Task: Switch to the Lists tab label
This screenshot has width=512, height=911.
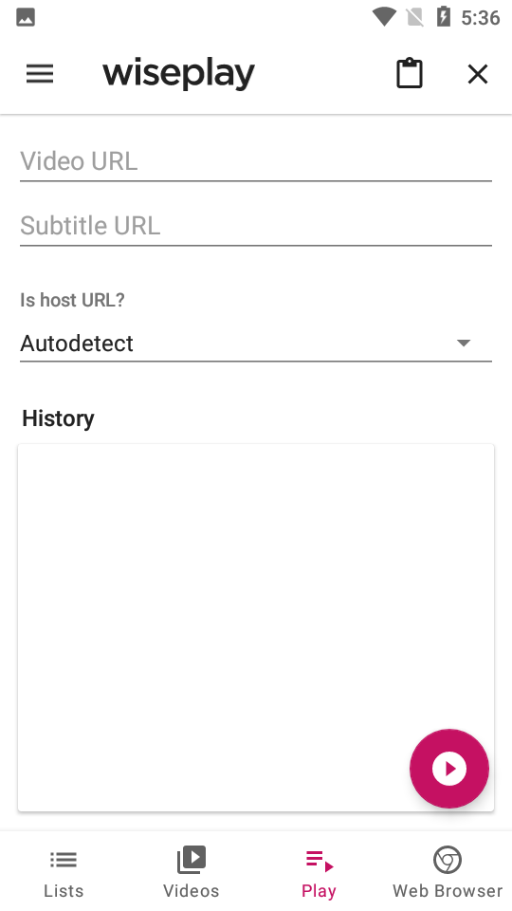Action: point(64,891)
